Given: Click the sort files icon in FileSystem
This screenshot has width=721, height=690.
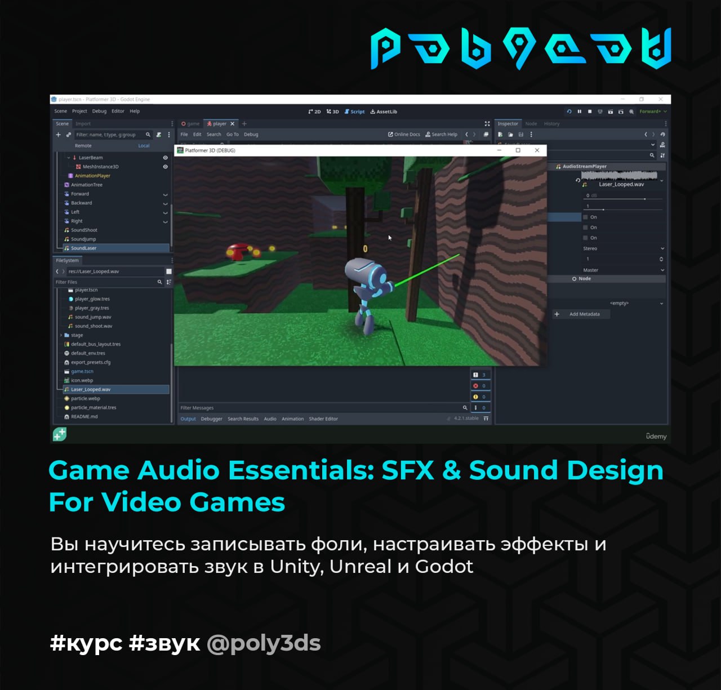Looking at the screenshot, I should tap(168, 282).
